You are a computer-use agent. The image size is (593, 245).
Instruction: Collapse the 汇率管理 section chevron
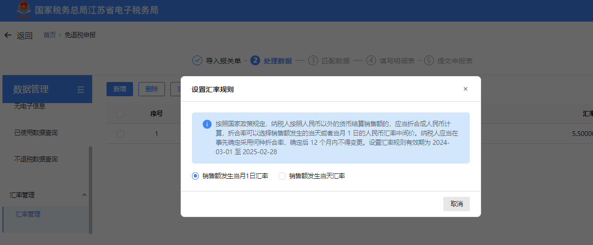tap(84, 195)
